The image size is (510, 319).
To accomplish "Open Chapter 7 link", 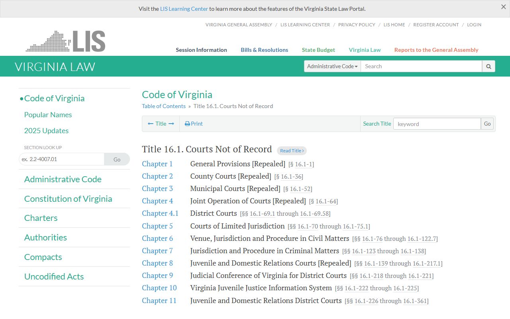I will pos(157,251).
